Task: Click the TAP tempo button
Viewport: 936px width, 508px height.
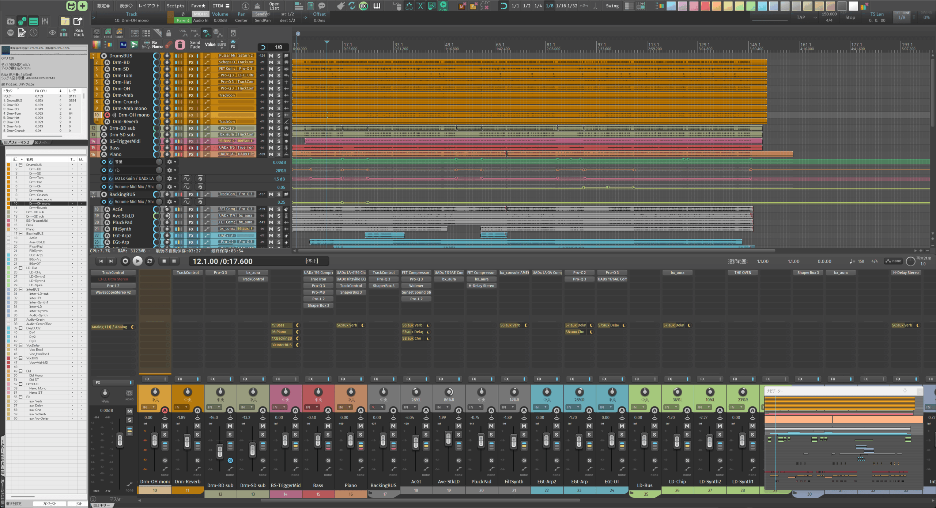Action: [x=801, y=17]
